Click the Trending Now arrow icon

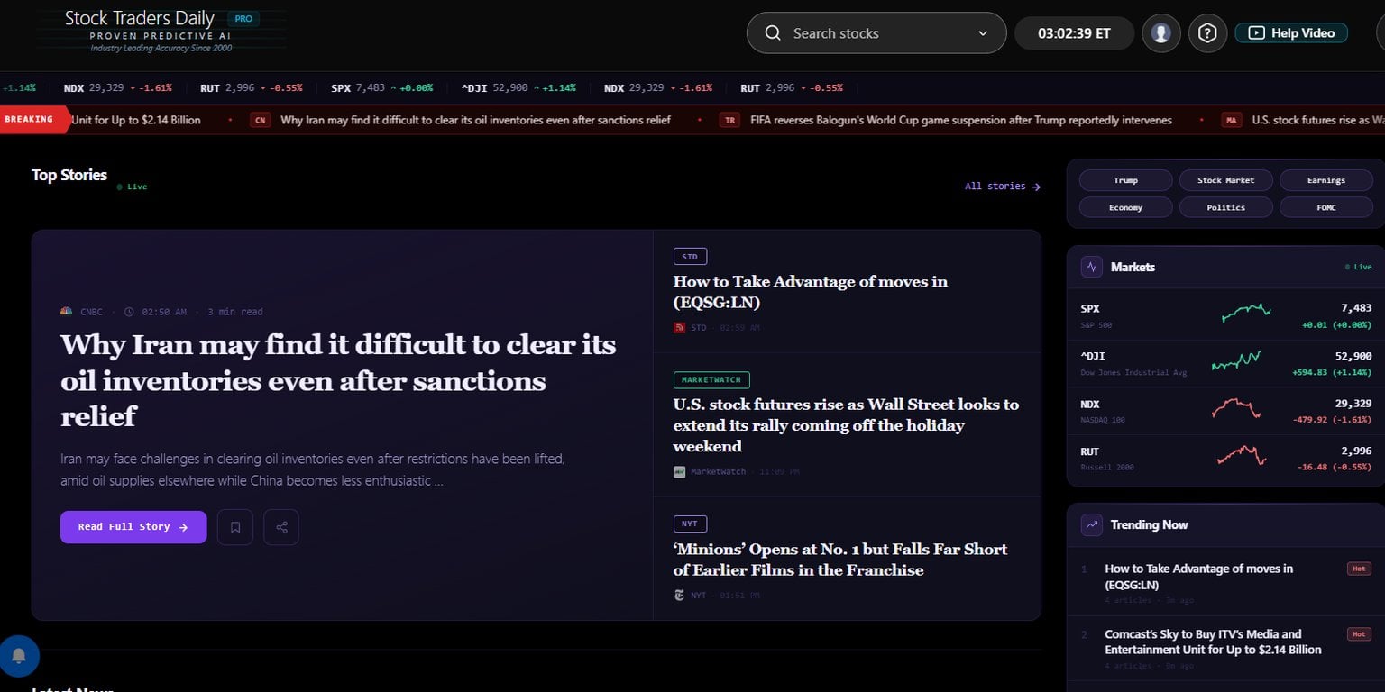[x=1092, y=524]
